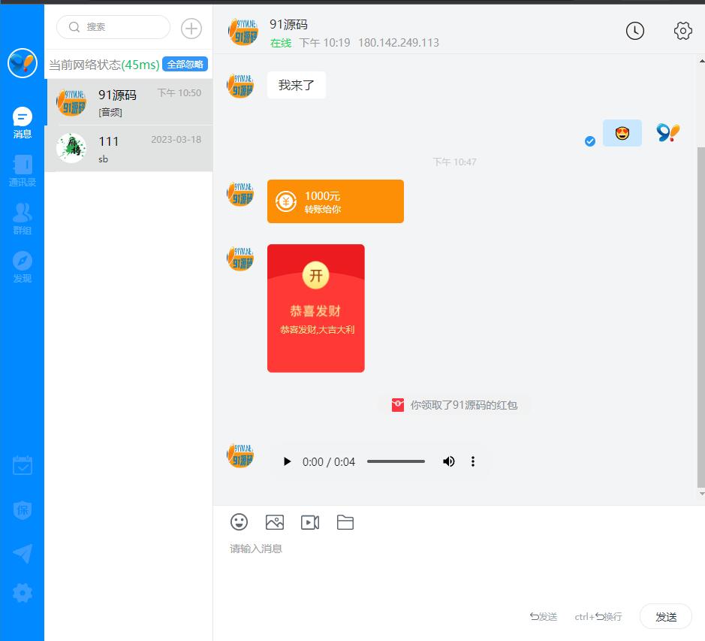Play the audio message

[x=287, y=461]
